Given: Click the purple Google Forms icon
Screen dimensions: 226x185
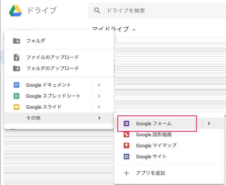Looking at the screenshot, I should (x=126, y=124).
